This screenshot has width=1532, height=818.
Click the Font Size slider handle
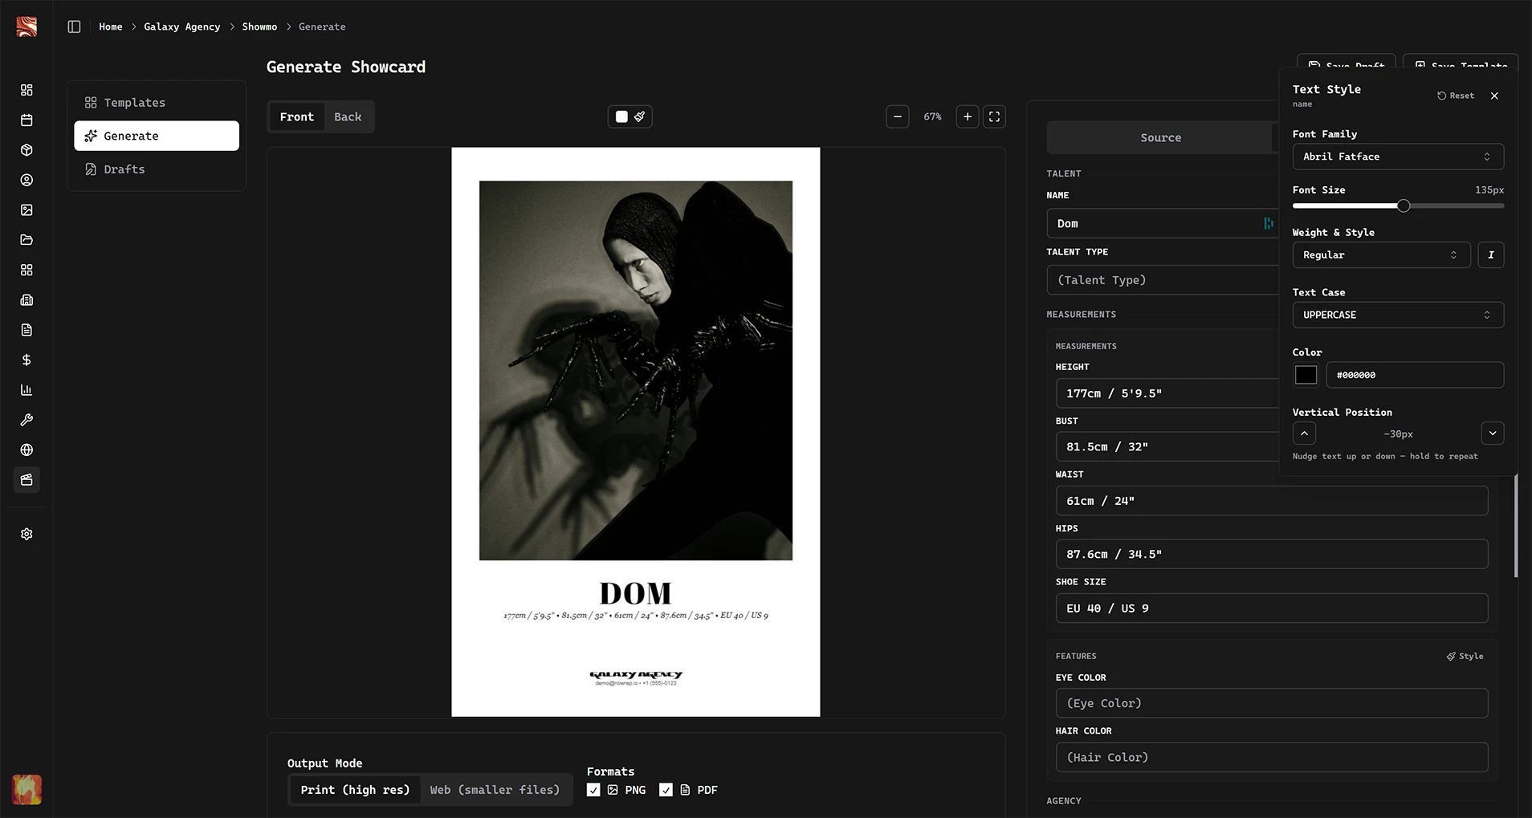(x=1404, y=206)
